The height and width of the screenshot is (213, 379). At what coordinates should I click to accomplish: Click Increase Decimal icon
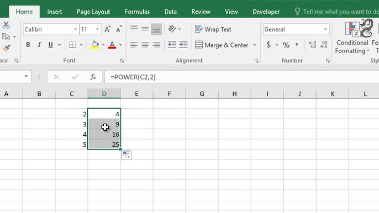coord(312,45)
